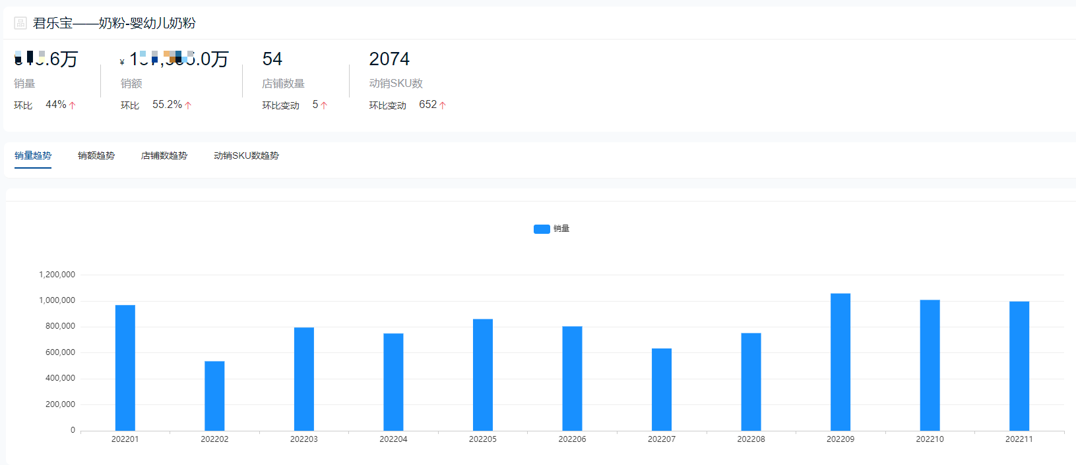This screenshot has width=1076, height=465.
Task: Click the 202205 x-axis label
Action: click(483, 439)
